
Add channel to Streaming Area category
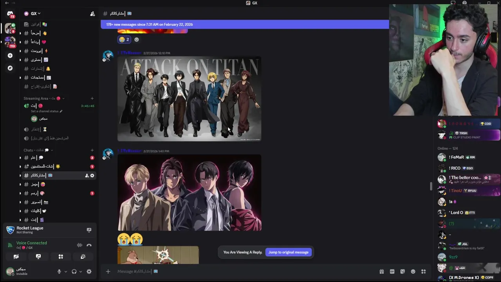[x=92, y=98]
